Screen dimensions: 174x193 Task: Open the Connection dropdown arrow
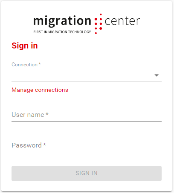pyautogui.click(x=157, y=75)
